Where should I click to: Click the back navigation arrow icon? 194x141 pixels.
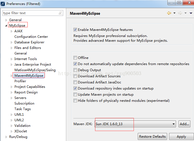point(169,13)
